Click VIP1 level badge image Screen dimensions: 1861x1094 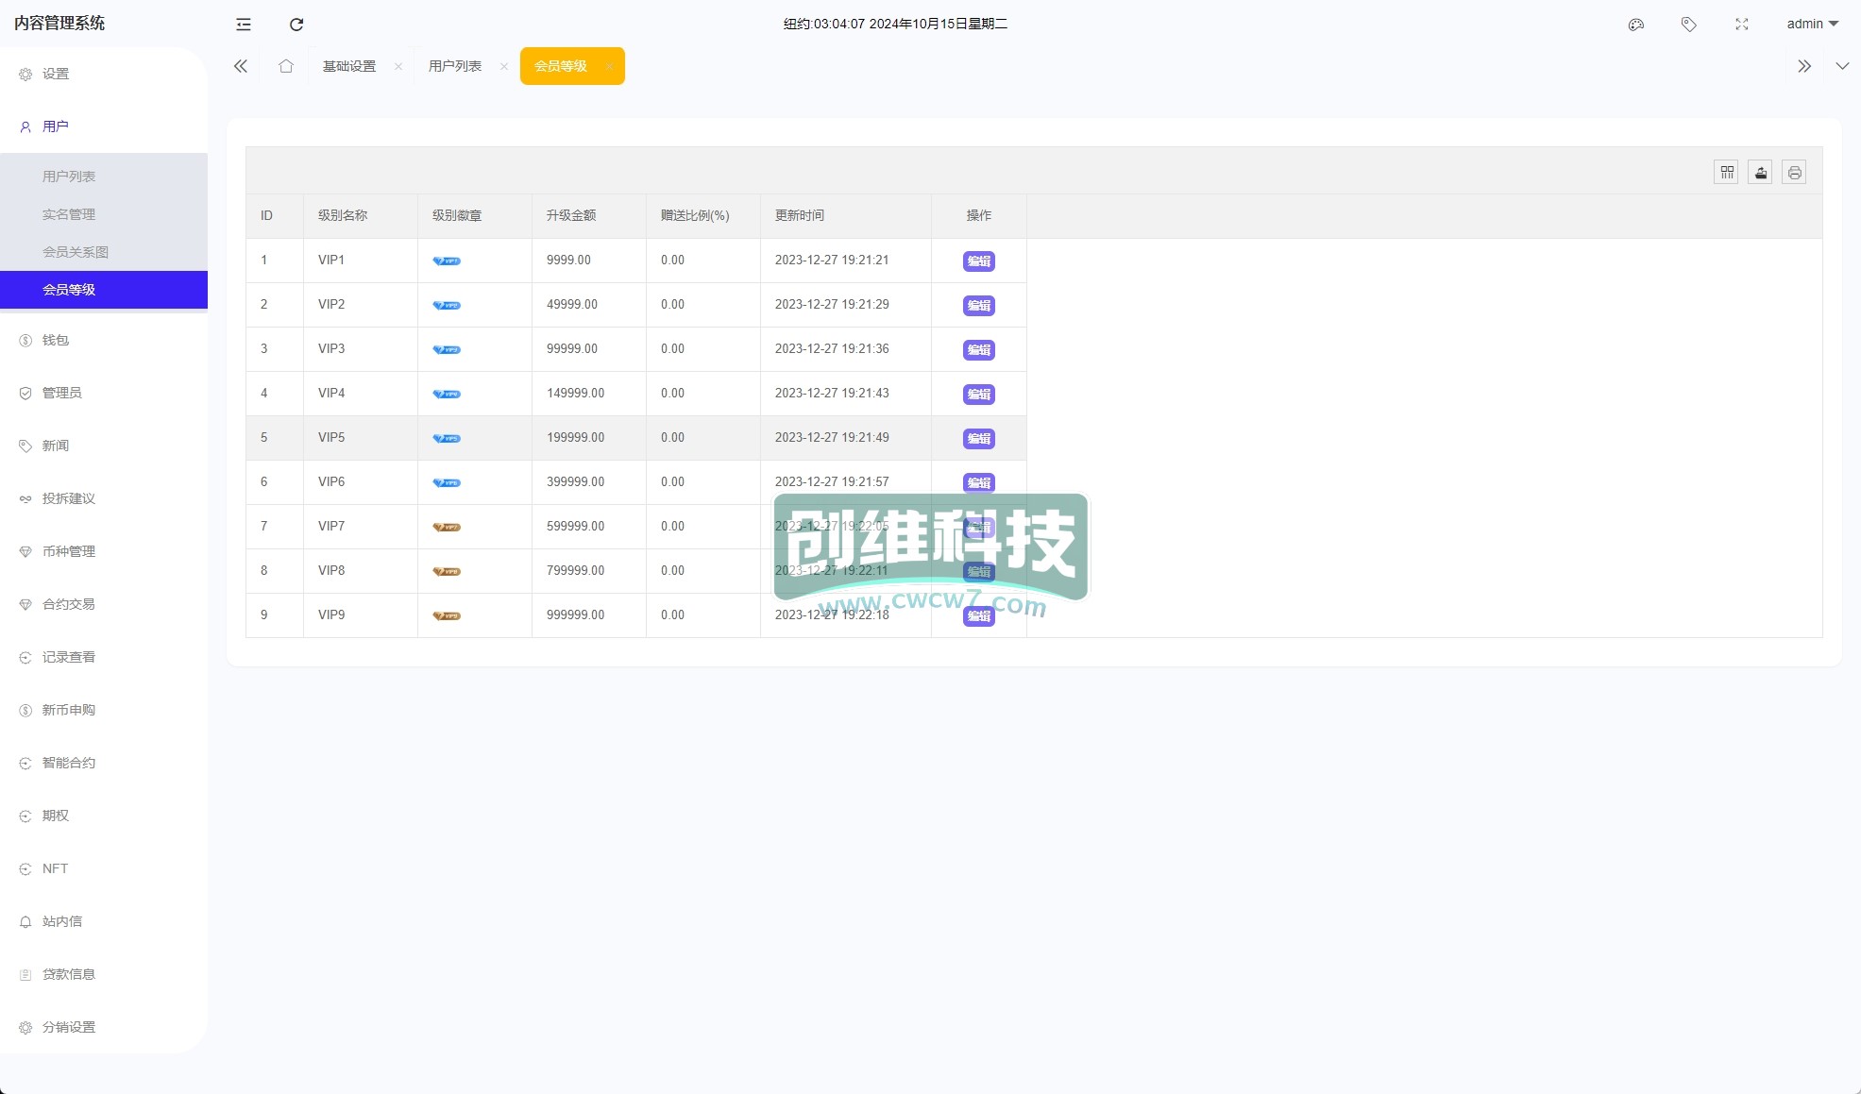coord(447,261)
